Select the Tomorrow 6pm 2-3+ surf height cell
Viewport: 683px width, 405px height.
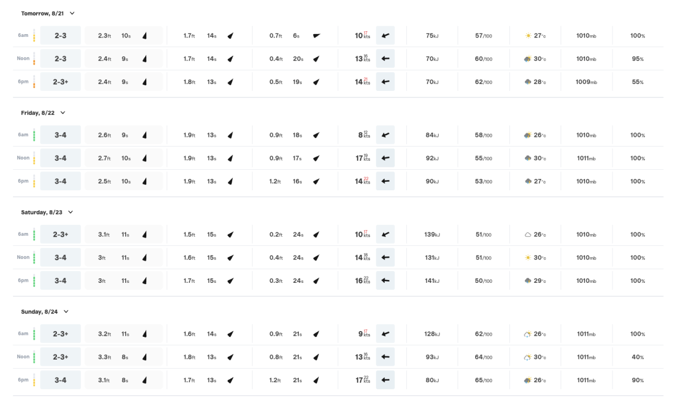(60, 82)
